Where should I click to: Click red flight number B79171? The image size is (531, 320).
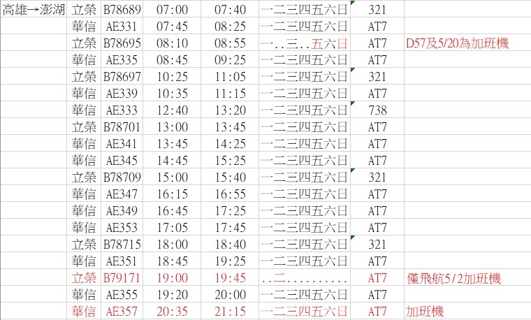coord(122,277)
